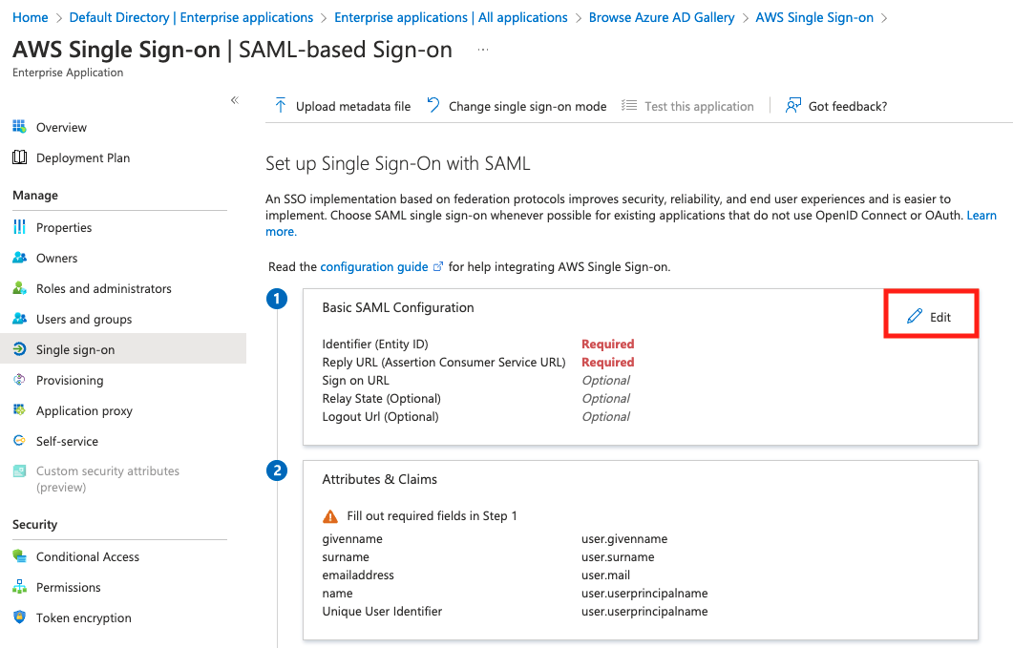Image resolution: width=1013 pixels, height=648 pixels.
Task: Collapse the sidebar with double chevron
Action: [x=235, y=100]
